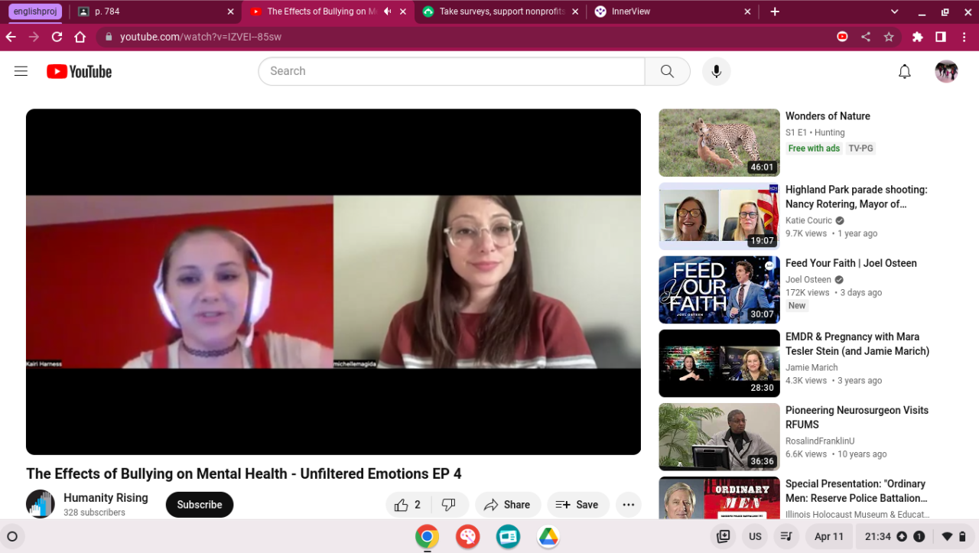979x553 pixels.
Task: Open the Highland Park parade shooting video
Action: tap(856, 197)
